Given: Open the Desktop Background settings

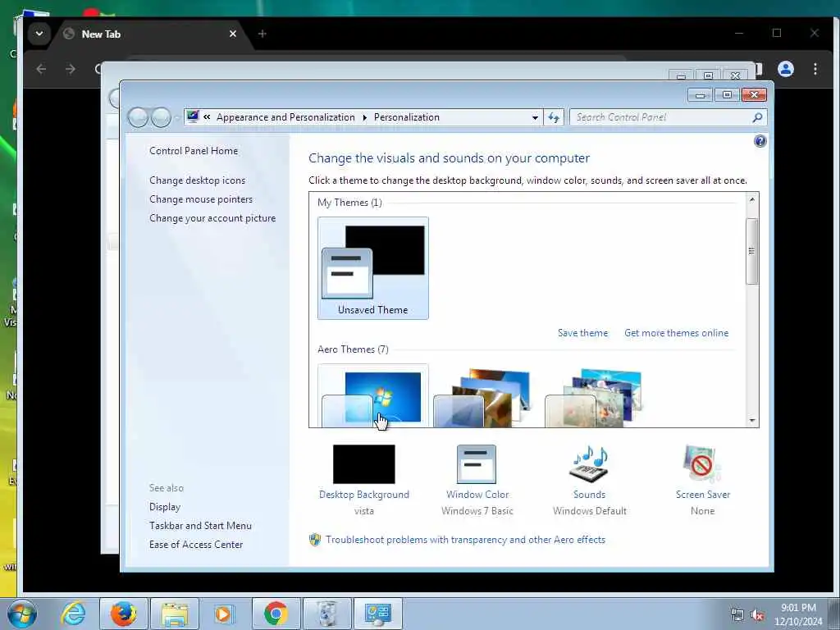Looking at the screenshot, I should point(363,464).
